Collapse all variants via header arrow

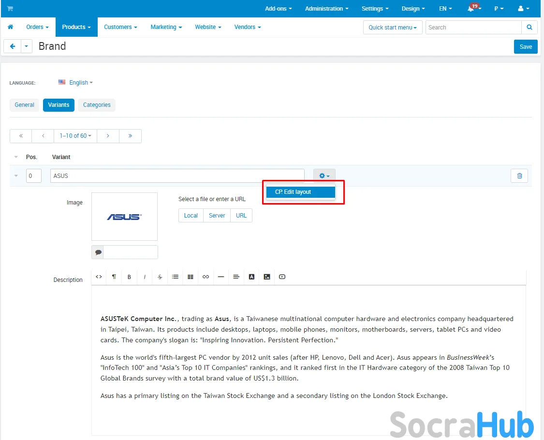[16, 157]
